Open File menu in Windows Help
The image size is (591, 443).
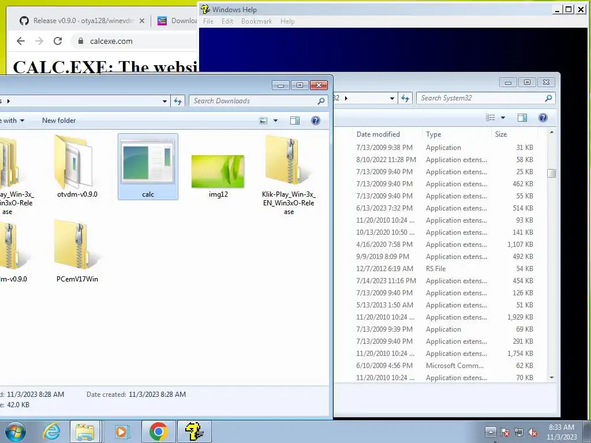(x=208, y=21)
